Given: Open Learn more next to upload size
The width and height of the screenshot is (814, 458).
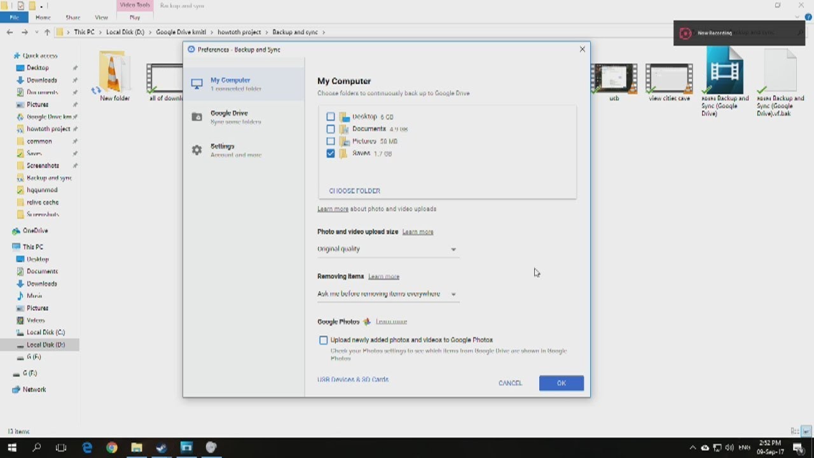Looking at the screenshot, I should point(418,232).
